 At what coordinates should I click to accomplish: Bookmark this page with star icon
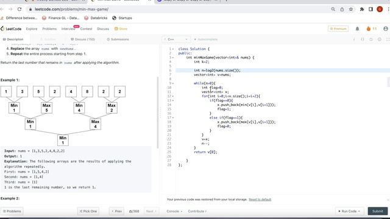[x=351, y=9]
